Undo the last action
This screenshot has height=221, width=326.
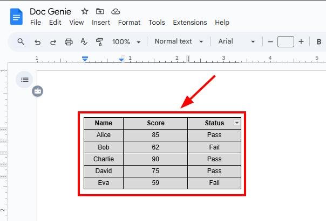click(x=38, y=42)
